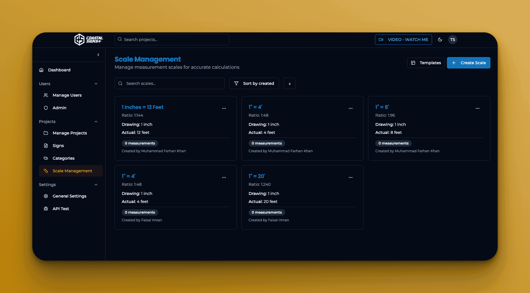The image size is (530, 293).
Task: Open Categories in the sidebar
Action: tap(71, 158)
